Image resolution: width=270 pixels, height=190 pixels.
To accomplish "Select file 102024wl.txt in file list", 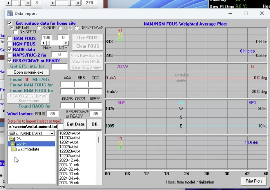I will pyautogui.click(x=70, y=133).
